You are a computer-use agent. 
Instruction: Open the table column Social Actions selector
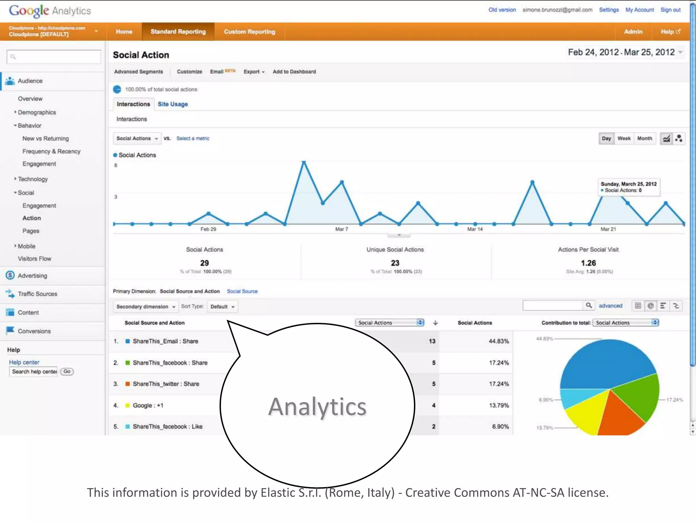pos(389,323)
